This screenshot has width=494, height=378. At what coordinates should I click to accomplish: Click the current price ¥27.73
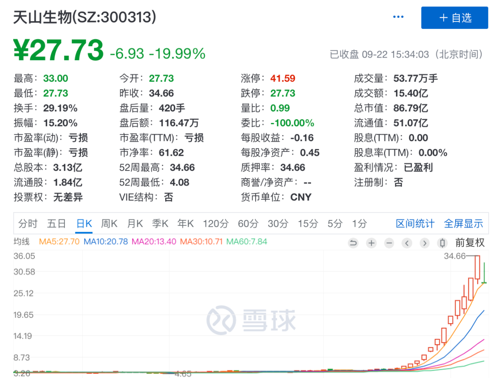point(59,50)
